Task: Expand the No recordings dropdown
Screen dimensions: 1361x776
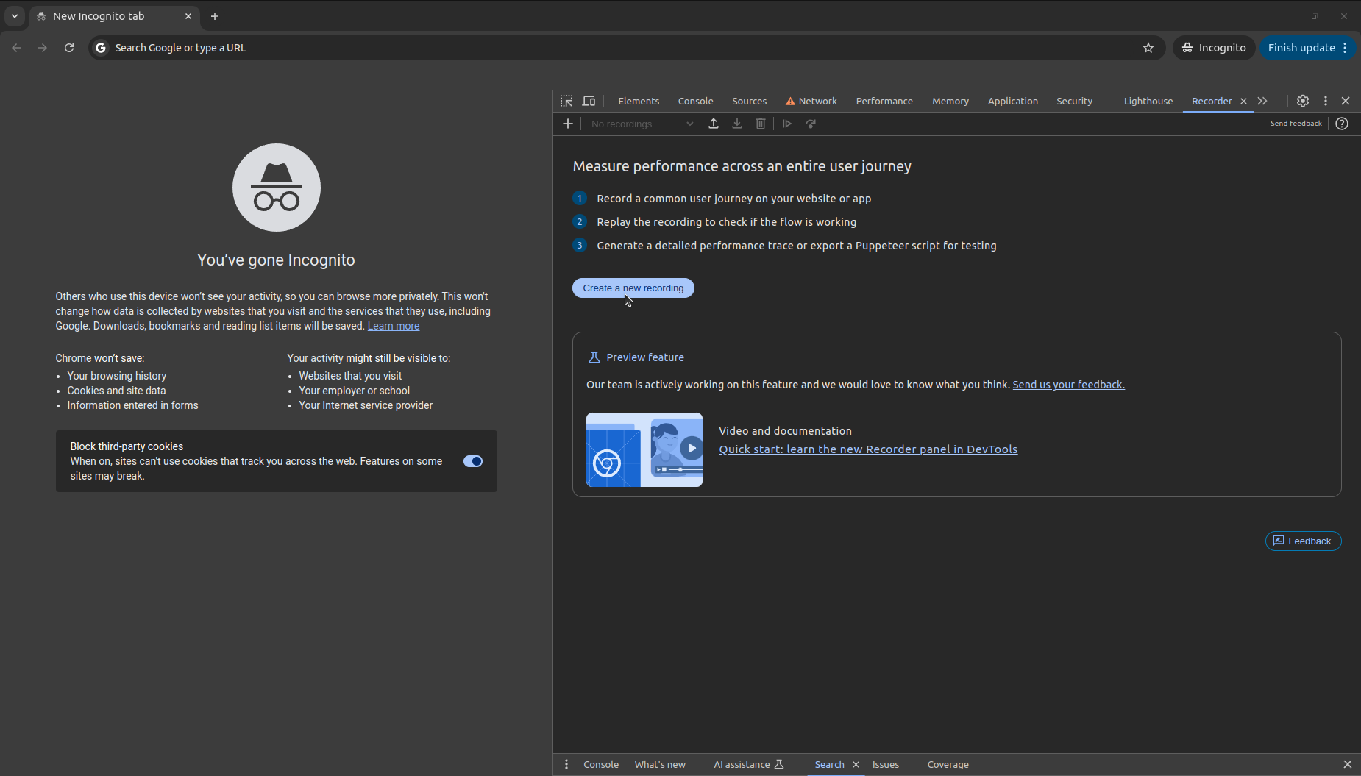Action: pos(642,124)
